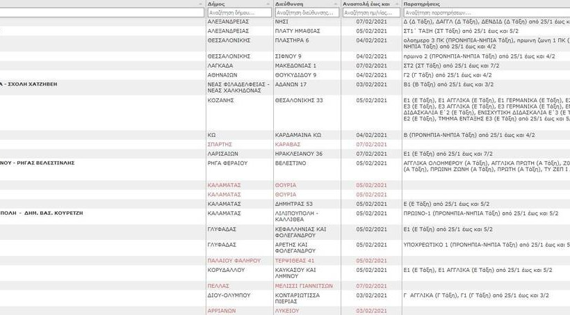This screenshot has height=315, width=570.
Task: Select the ΔΙΟΥ-ΟΛΥΜΠΟΥ municipality row
Action: coord(228,296)
